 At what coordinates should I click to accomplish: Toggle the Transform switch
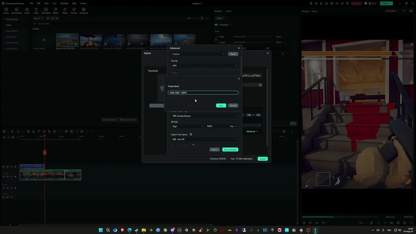217,25
